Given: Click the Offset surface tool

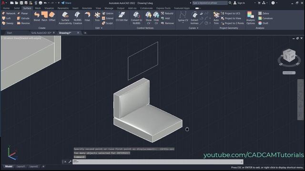Looking at the screenshot, I should 52,16.
